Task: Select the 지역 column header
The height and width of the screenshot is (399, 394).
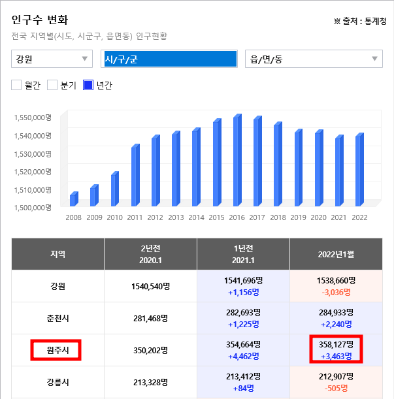Action: pyautogui.click(x=57, y=254)
